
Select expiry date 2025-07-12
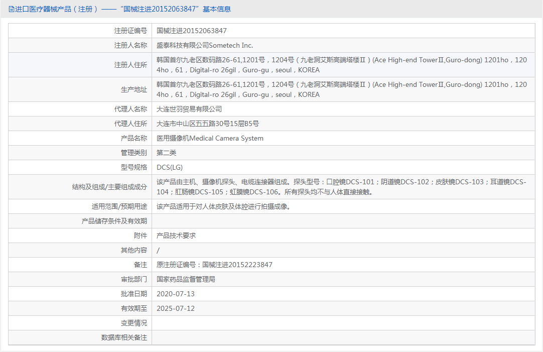[x=176, y=308]
